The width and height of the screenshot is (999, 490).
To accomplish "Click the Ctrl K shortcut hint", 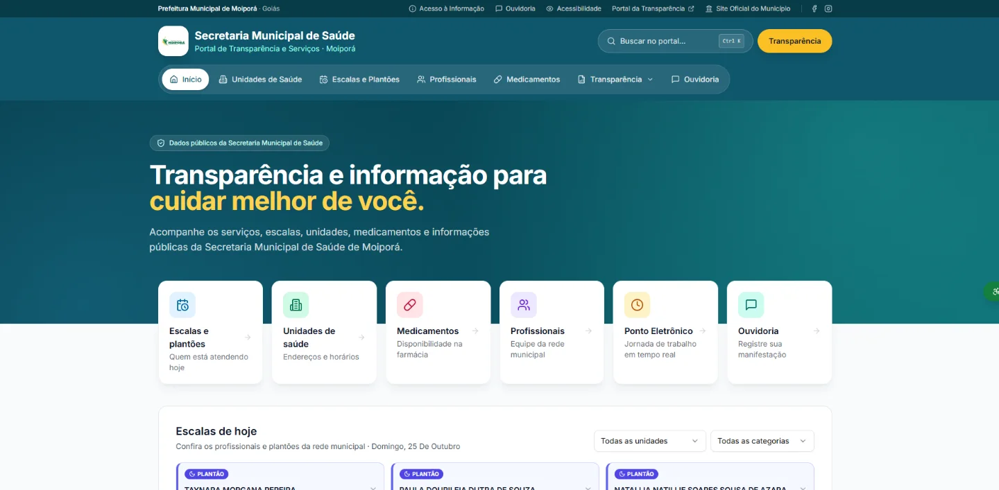I will [x=731, y=41].
